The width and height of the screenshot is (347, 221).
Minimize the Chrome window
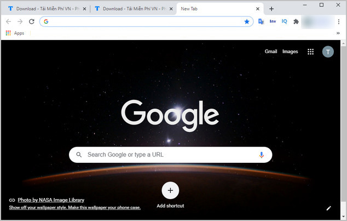click(x=305, y=5)
